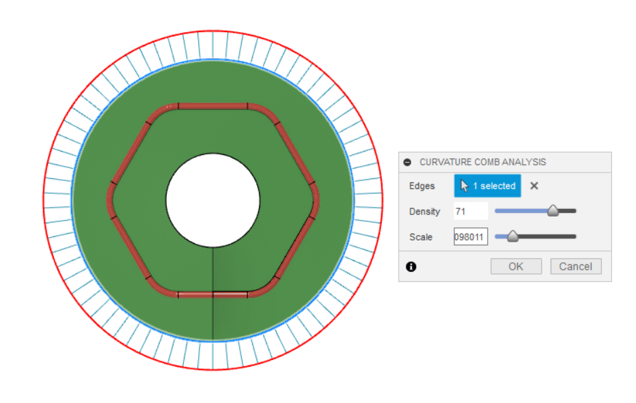Click the 'Scale' label
Screen dimensions: 636x403
pyautogui.click(x=421, y=237)
